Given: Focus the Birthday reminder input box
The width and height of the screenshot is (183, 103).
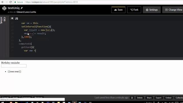Looking at the screenshot, I should [x=14, y=66].
